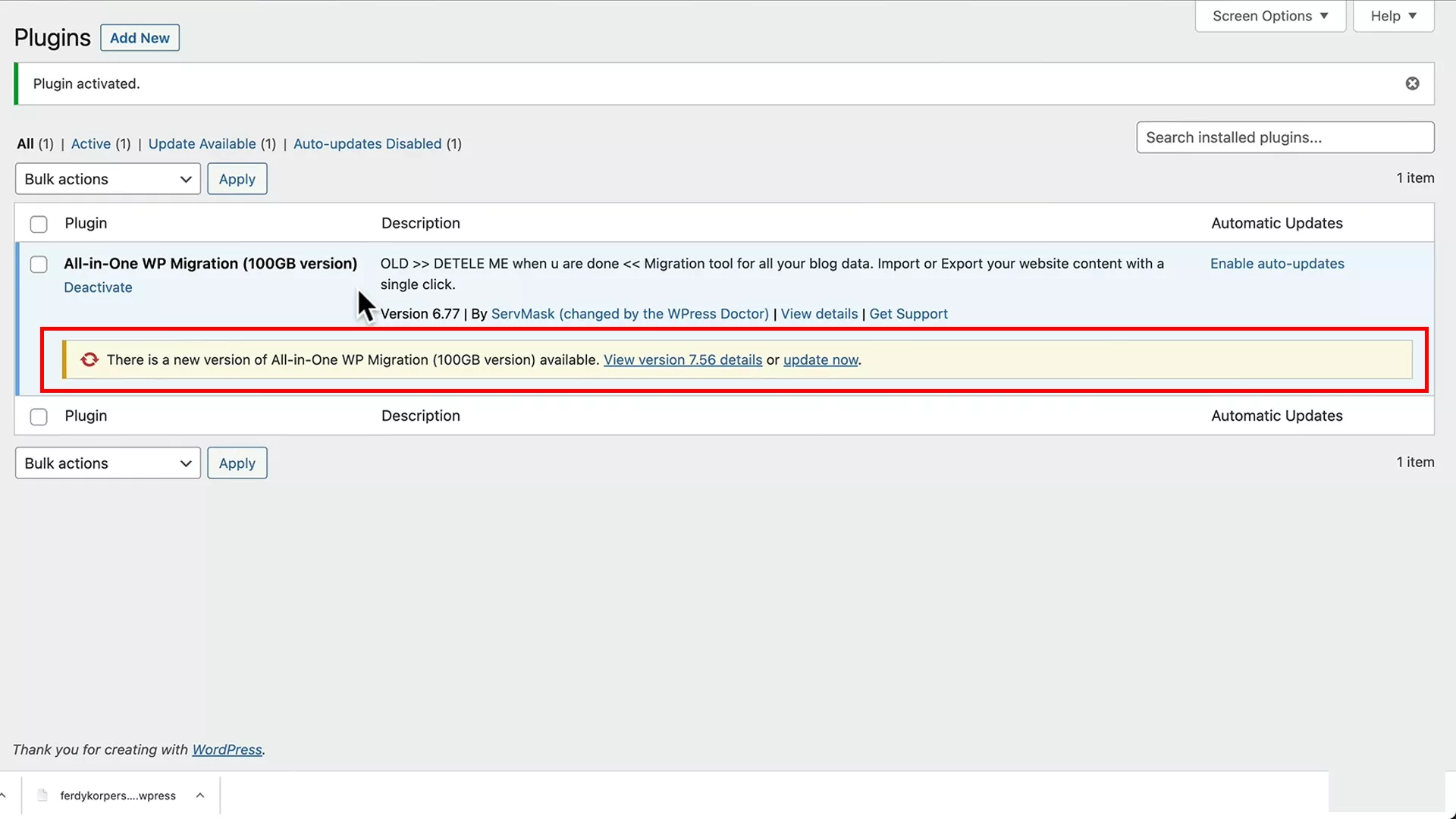
Task: Click the red update-available refresh icon
Action: coord(89,359)
